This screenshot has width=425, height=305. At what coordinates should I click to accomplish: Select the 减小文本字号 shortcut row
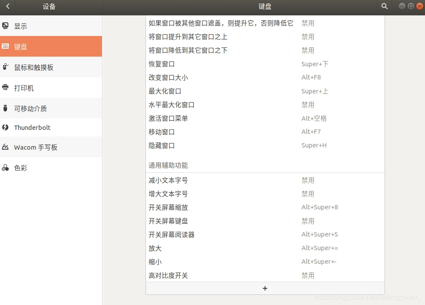[x=265, y=180]
